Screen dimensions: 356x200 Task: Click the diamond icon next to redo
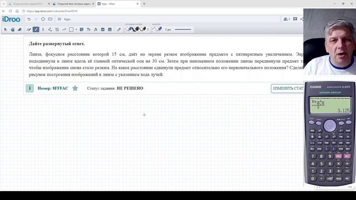click(x=43, y=19)
